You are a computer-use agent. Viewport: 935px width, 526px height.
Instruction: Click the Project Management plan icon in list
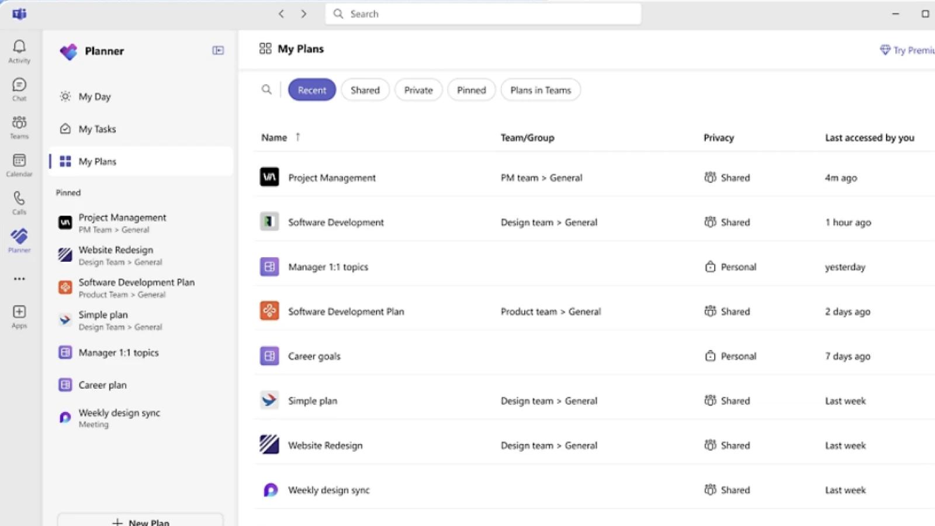tap(269, 177)
